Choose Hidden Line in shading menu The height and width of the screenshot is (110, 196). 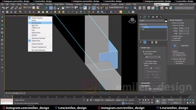coord(36,28)
